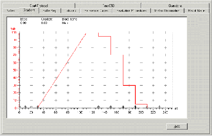Click the breakpoint marker at 230 ml

point(159,107)
